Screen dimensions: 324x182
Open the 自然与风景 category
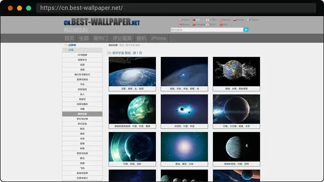pos(82,153)
